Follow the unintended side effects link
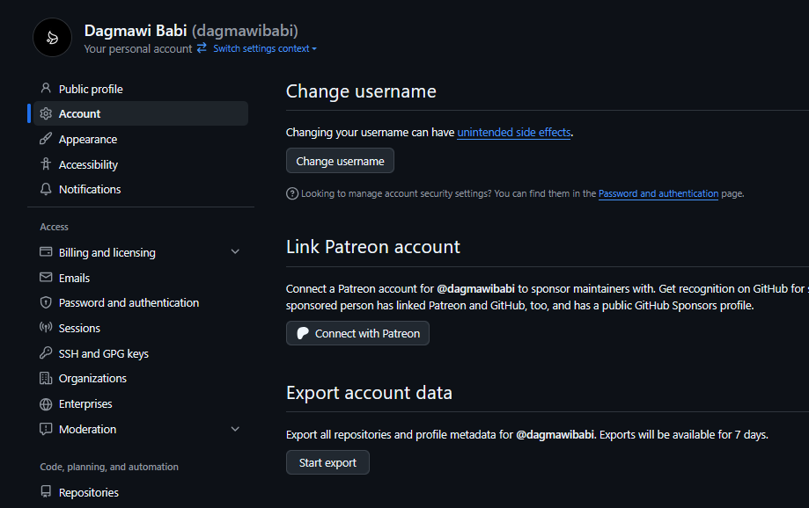 coord(514,133)
